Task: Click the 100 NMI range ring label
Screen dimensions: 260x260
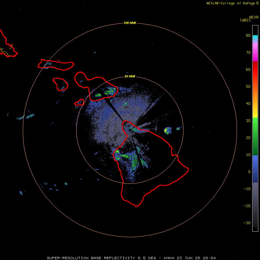Action: [130, 23]
